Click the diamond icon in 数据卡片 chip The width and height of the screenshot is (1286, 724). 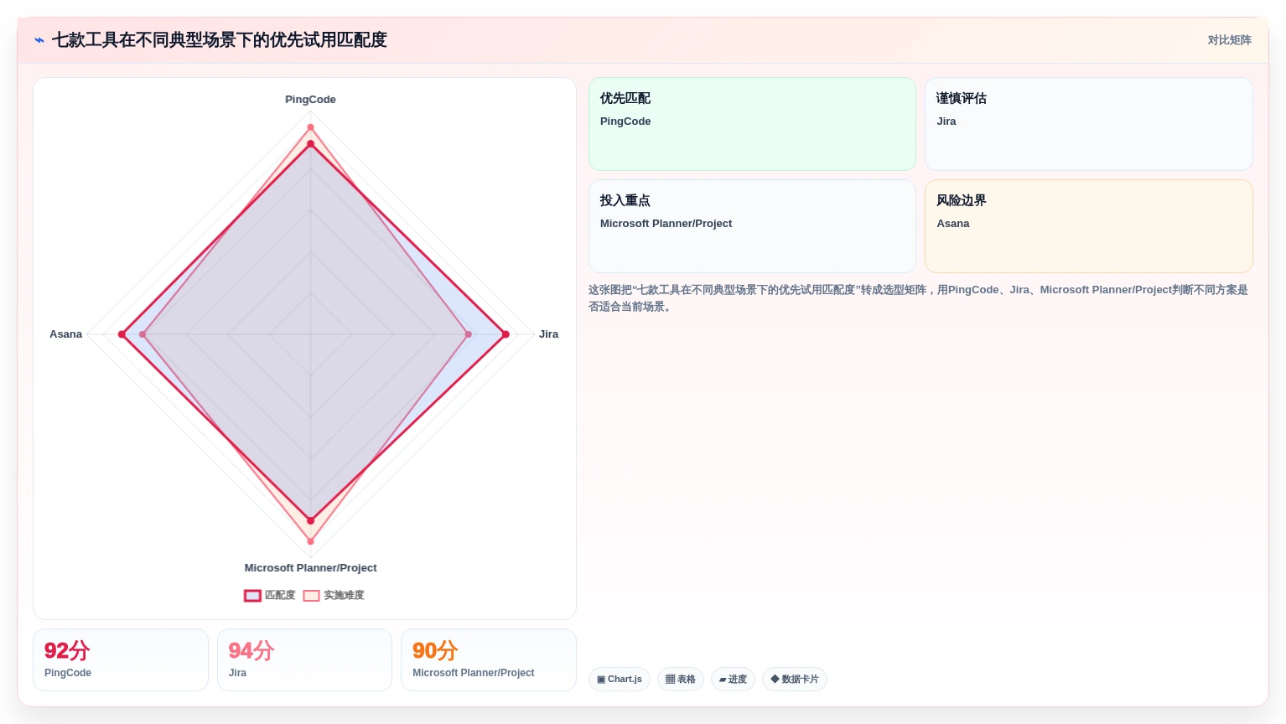[x=775, y=679]
